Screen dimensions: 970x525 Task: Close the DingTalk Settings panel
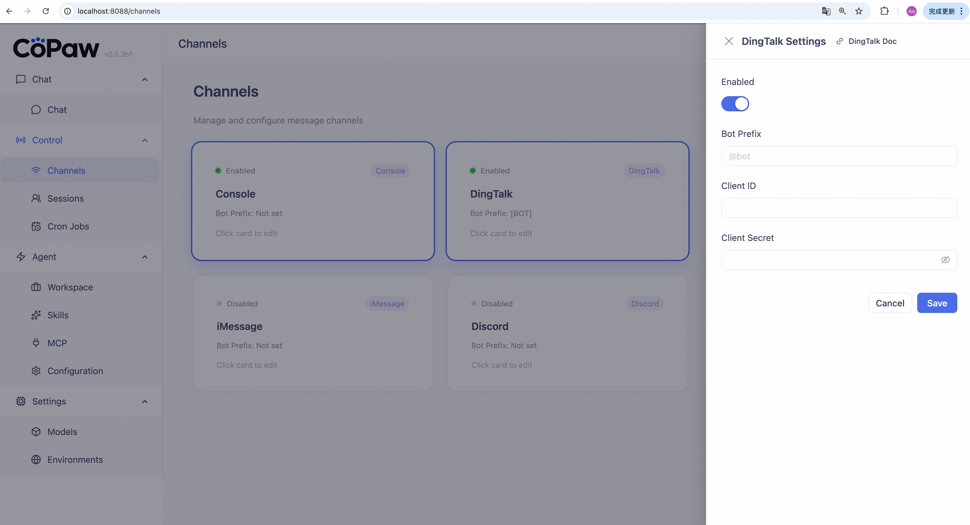tap(729, 41)
